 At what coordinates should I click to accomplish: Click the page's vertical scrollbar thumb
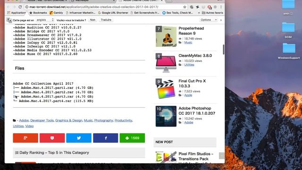(x=223, y=50)
